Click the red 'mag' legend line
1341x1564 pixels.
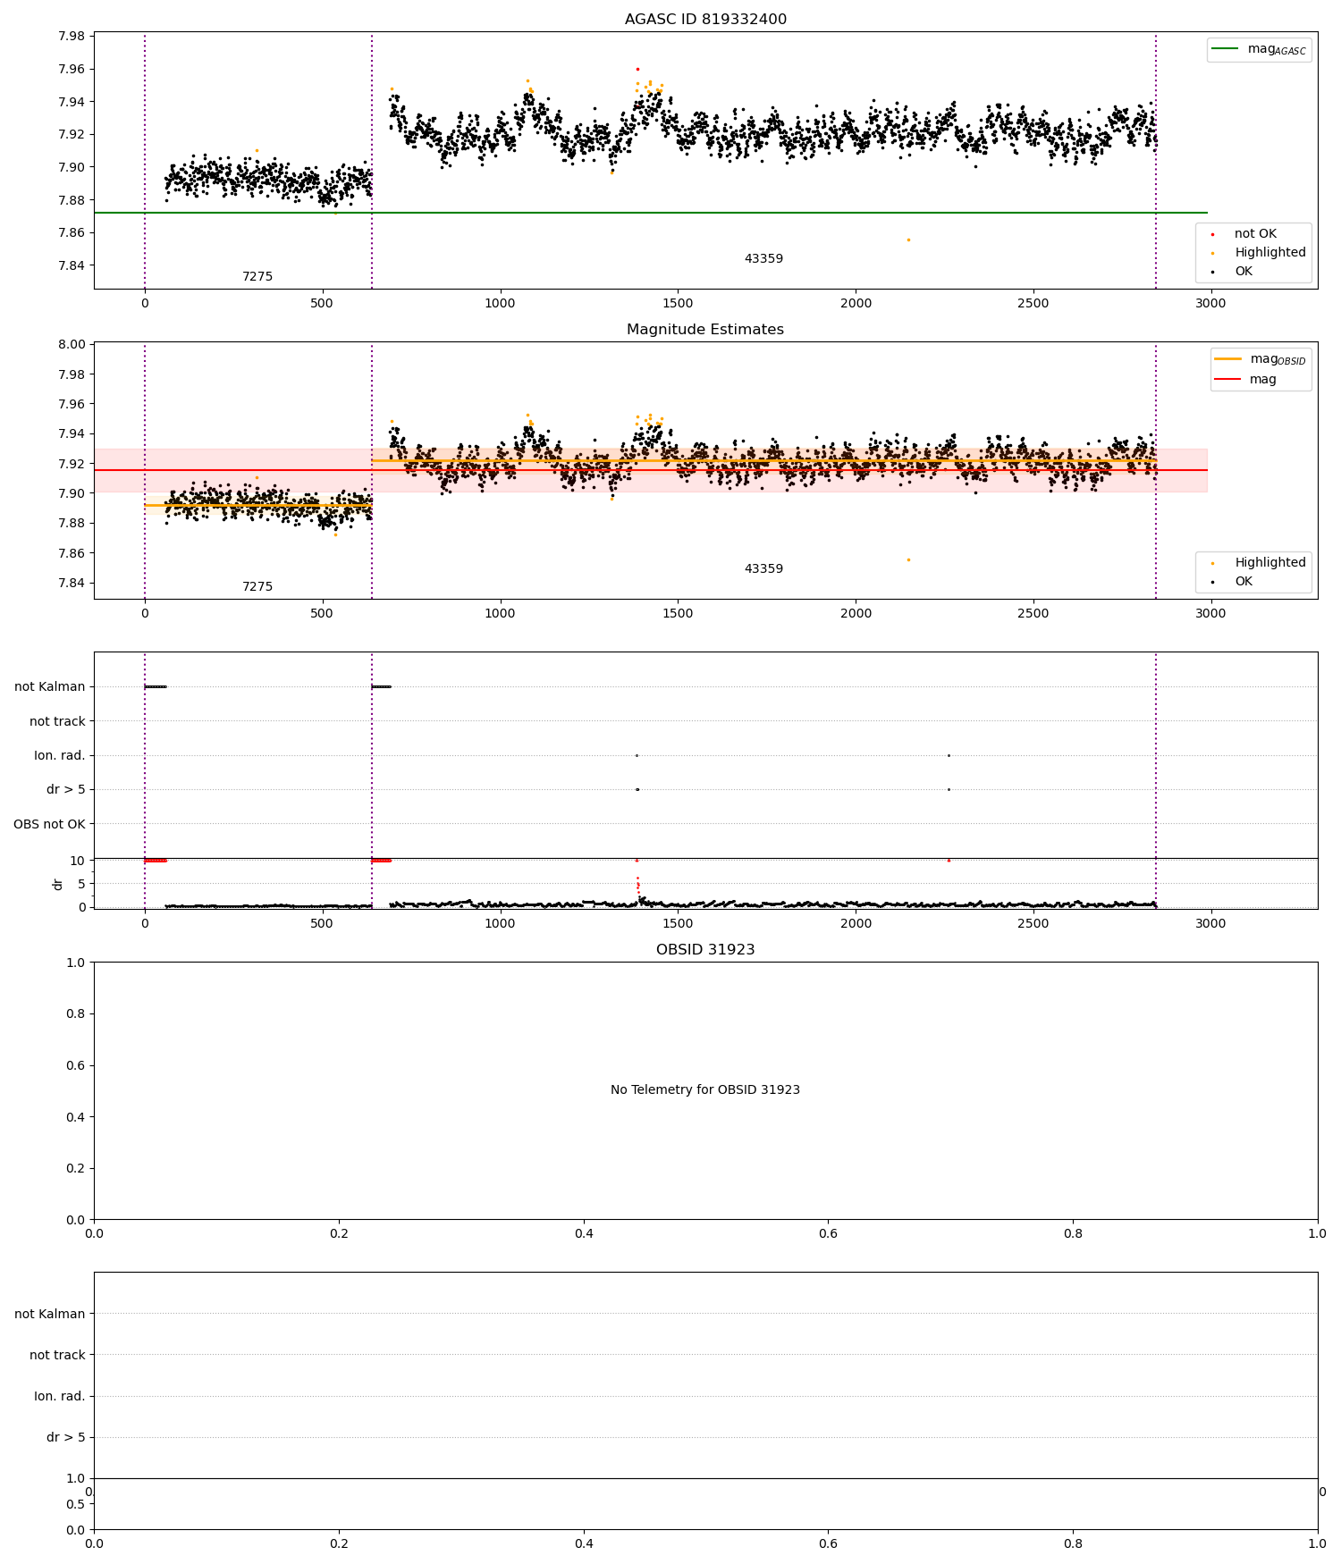tap(1227, 380)
